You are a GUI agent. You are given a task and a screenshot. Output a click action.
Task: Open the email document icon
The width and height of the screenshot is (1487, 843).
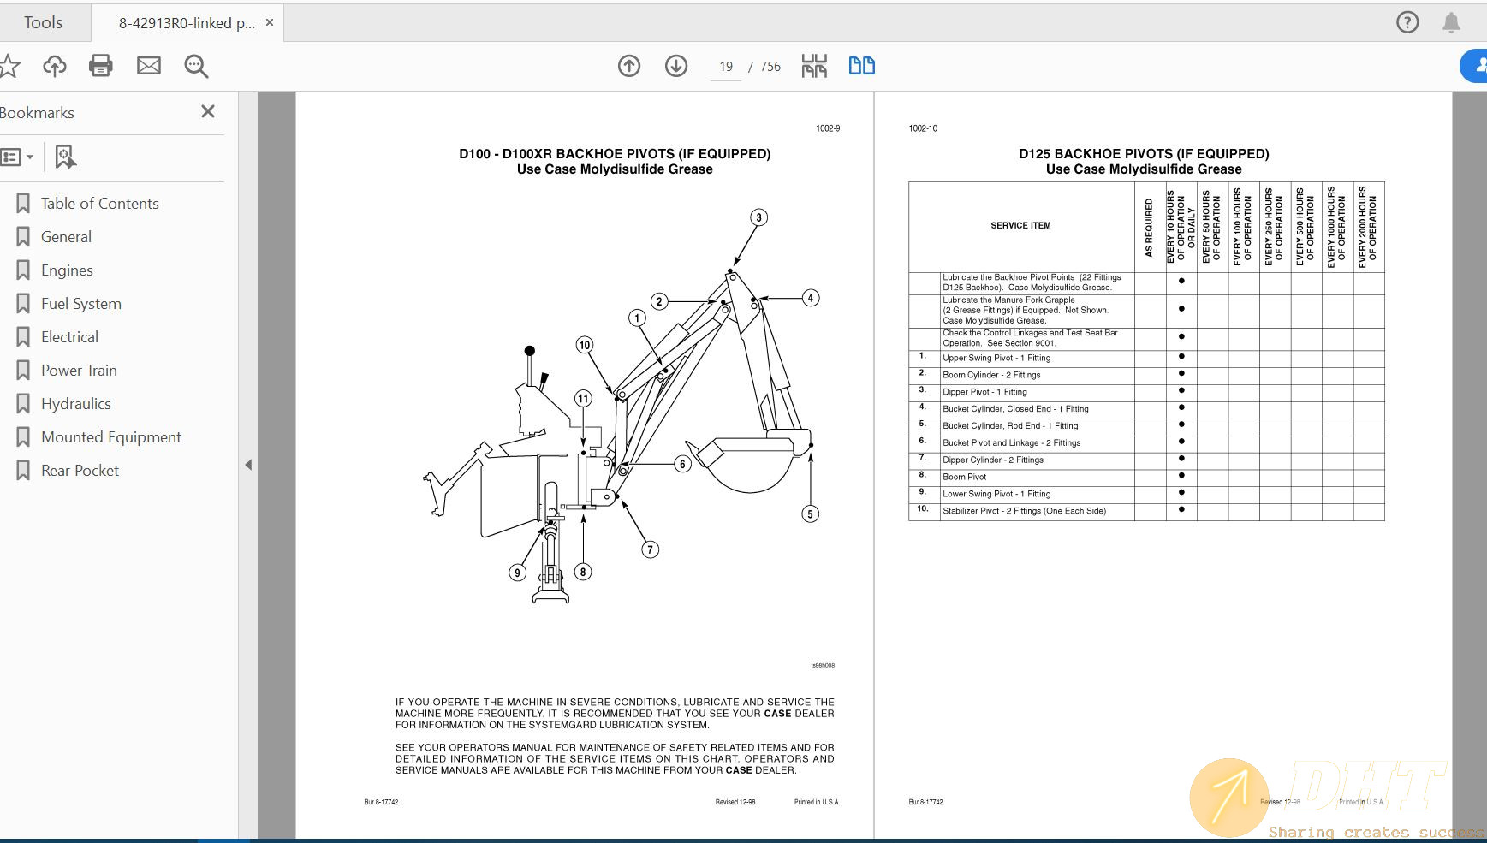tap(148, 66)
